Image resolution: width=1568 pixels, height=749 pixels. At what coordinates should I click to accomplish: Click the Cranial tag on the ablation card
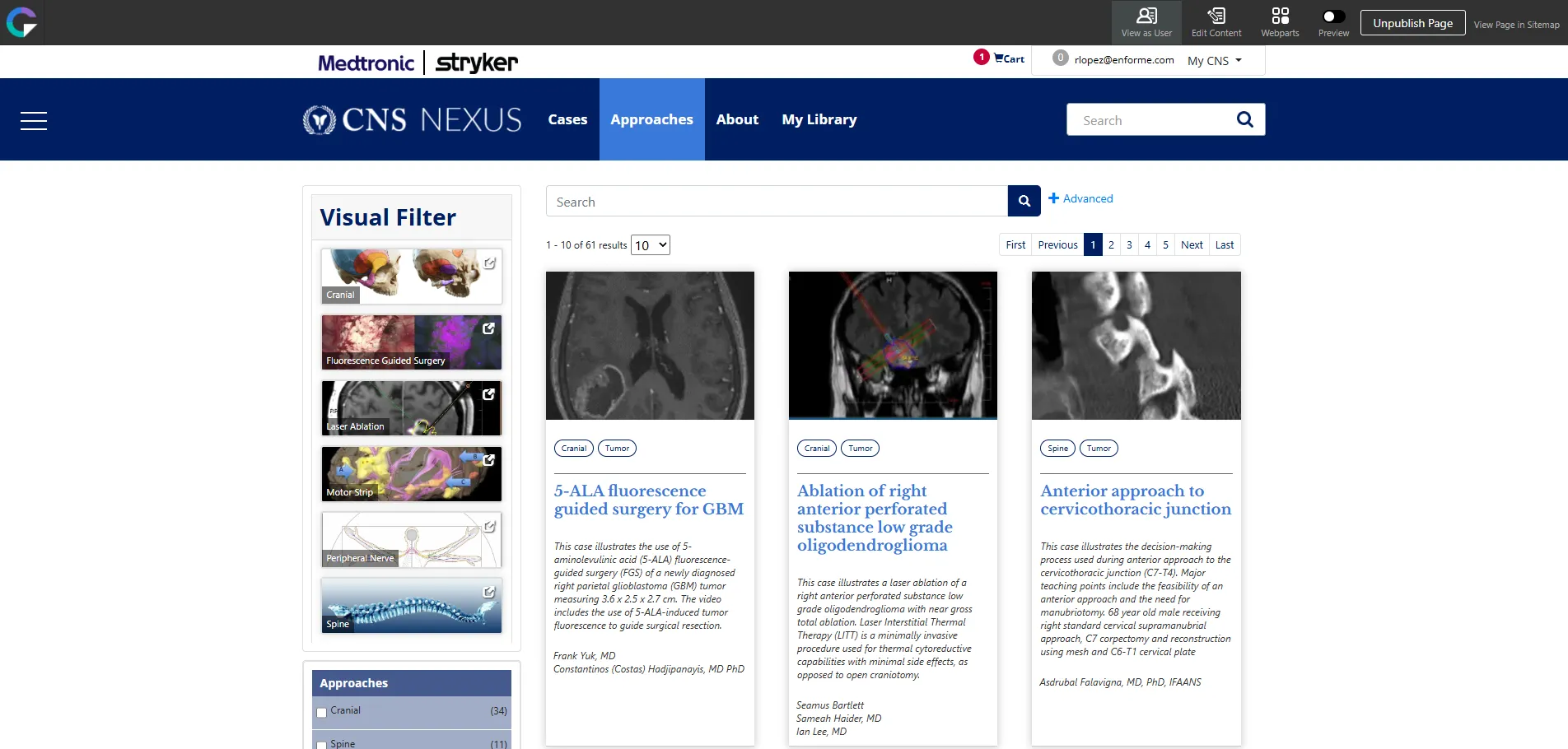pyautogui.click(x=817, y=449)
